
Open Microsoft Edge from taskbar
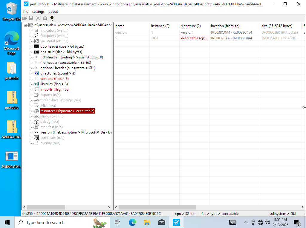(x=132, y=222)
